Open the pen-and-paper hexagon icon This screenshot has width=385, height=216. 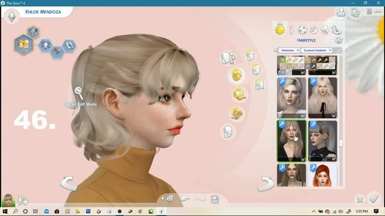pyautogui.click(x=33, y=32)
